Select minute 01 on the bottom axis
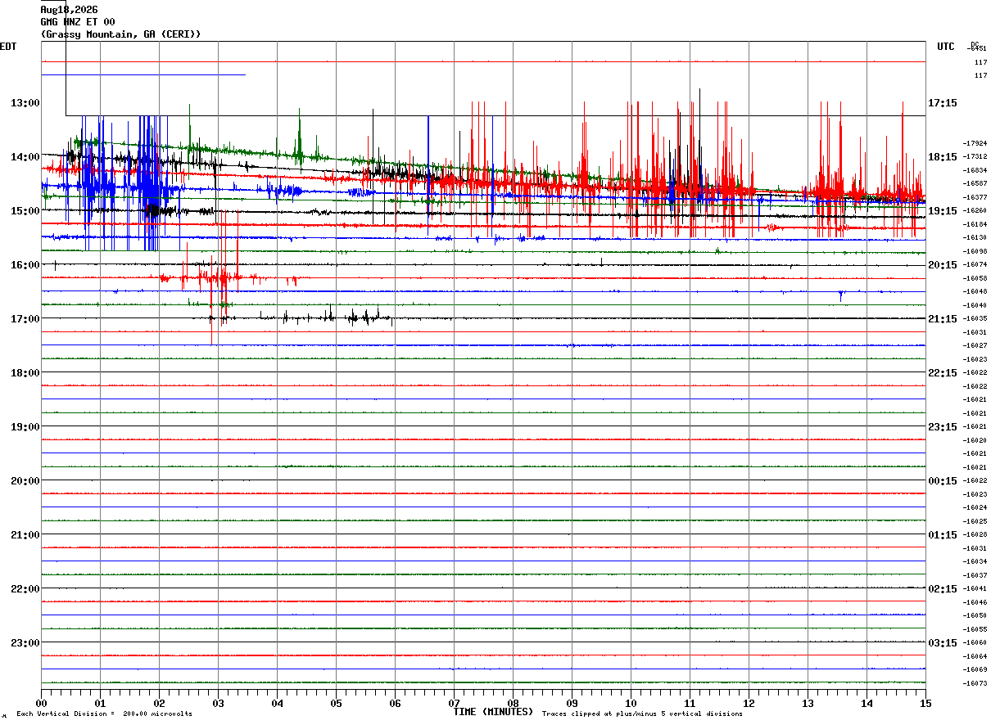Screen dimensions: 991x725 (x=100, y=703)
